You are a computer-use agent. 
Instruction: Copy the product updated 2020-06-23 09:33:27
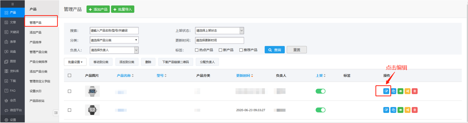393,110
